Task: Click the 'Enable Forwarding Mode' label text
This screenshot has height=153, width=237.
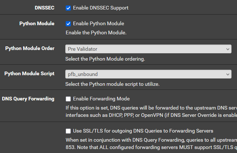Action: point(101,99)
